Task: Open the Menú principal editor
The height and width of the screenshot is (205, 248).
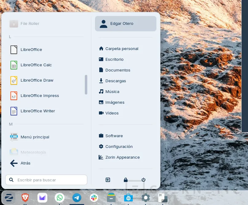Action: tap(35, 137)
